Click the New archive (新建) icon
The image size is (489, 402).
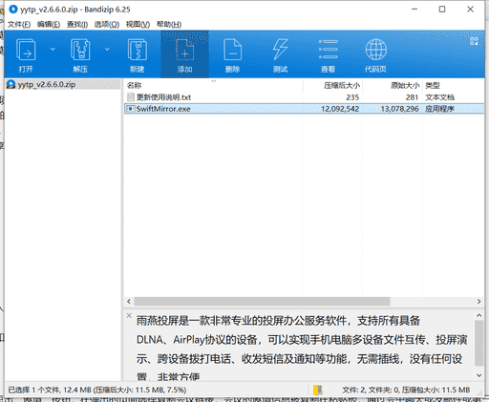tap(138, 50)
